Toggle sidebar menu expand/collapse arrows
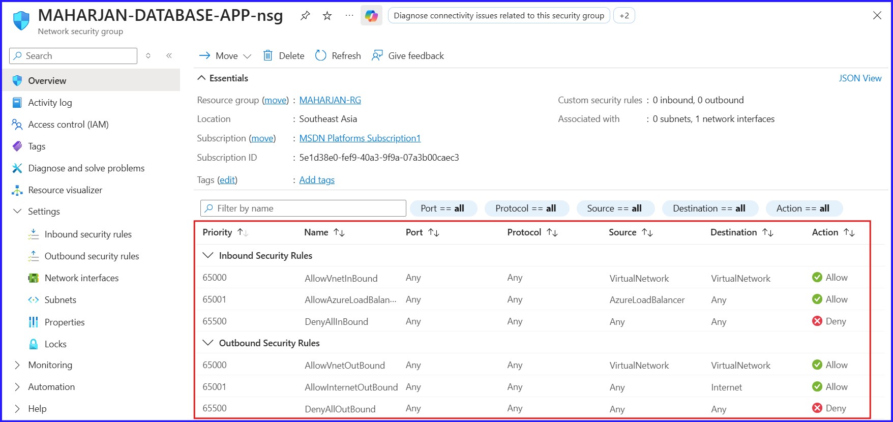The image size is (893, 422). [148, 56]
